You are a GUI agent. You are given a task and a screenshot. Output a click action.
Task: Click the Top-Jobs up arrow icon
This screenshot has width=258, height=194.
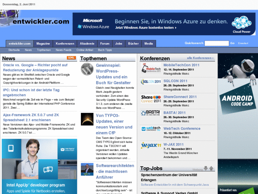tap(211, 168)
